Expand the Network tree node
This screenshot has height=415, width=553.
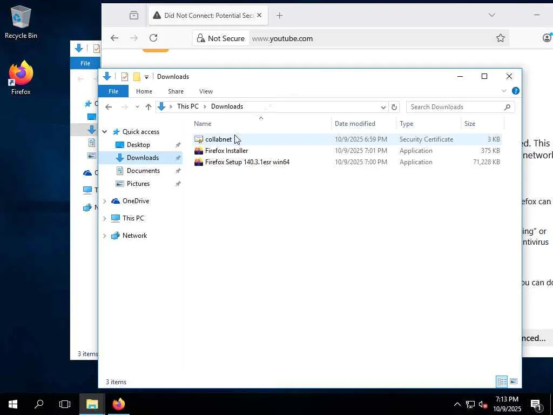(x=104, y=236)
